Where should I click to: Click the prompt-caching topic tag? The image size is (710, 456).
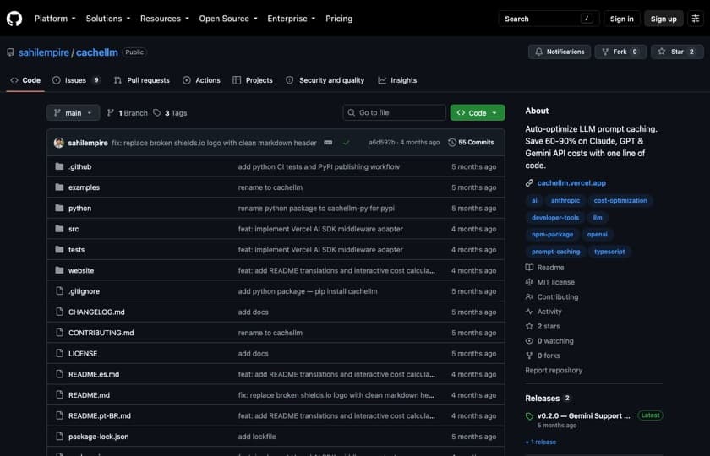(555, 252)
